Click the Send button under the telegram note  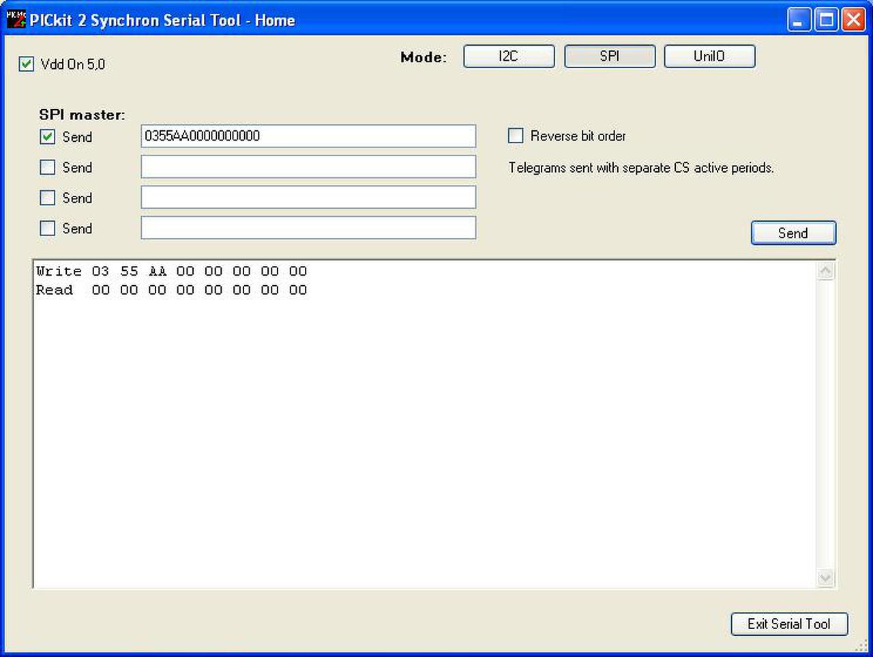[793, 233]
